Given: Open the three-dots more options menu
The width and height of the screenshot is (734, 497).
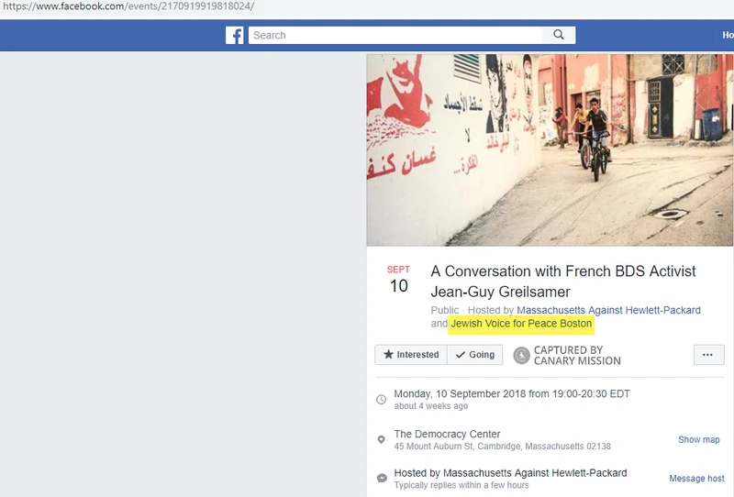Looking at the screenshot, I should click(x=708, y=355).
